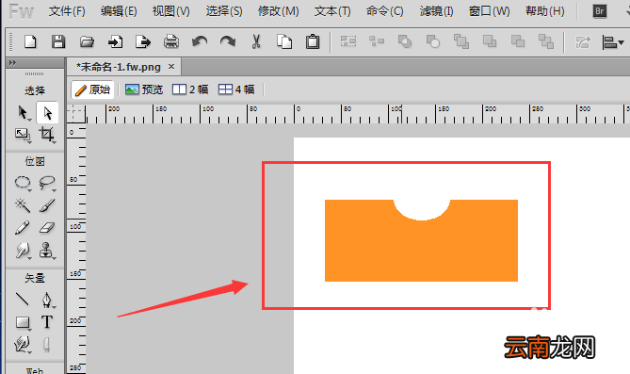Click the ruler origin crosshair corner
Image resolution: width=630 pixels, height=374 pixels.
(x=76, y=114)
